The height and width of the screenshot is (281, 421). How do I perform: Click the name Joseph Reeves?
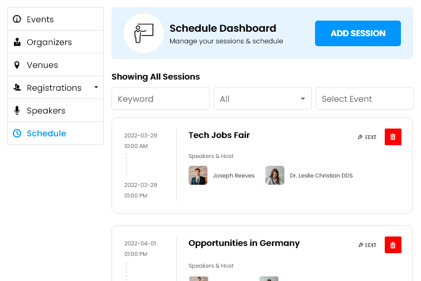tap(234, 175)
